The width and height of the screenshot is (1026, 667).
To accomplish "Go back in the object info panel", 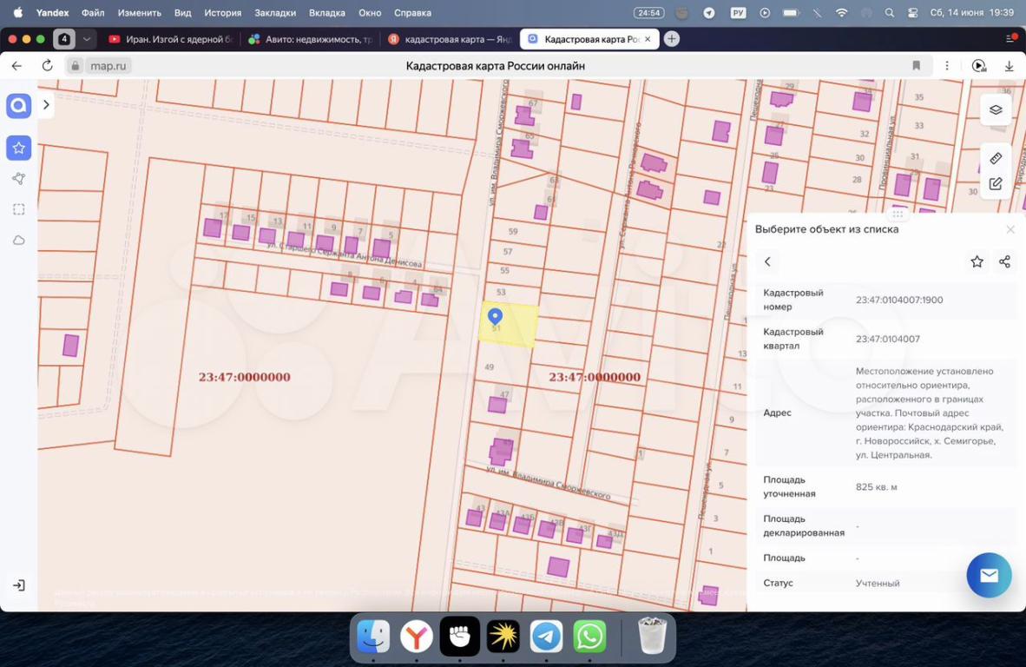I will 767,261.
